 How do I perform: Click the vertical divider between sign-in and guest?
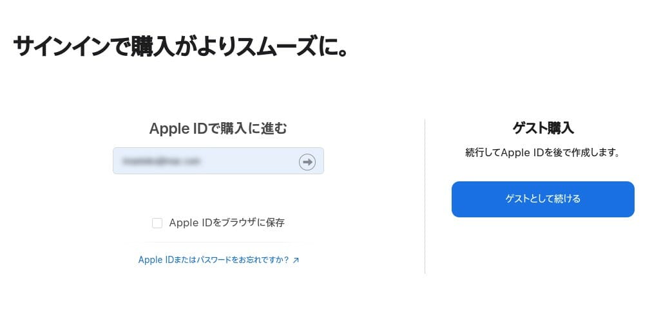(x=425, y=196)
